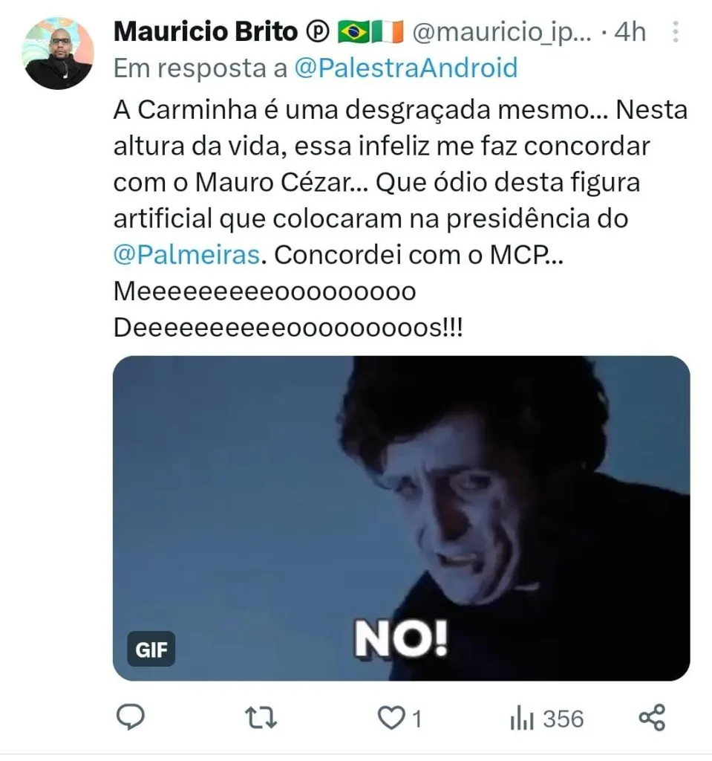Viewport: 712px width, 761px height.
Task: Follow the @Palmeiras mention link
Action: [186, 254]
